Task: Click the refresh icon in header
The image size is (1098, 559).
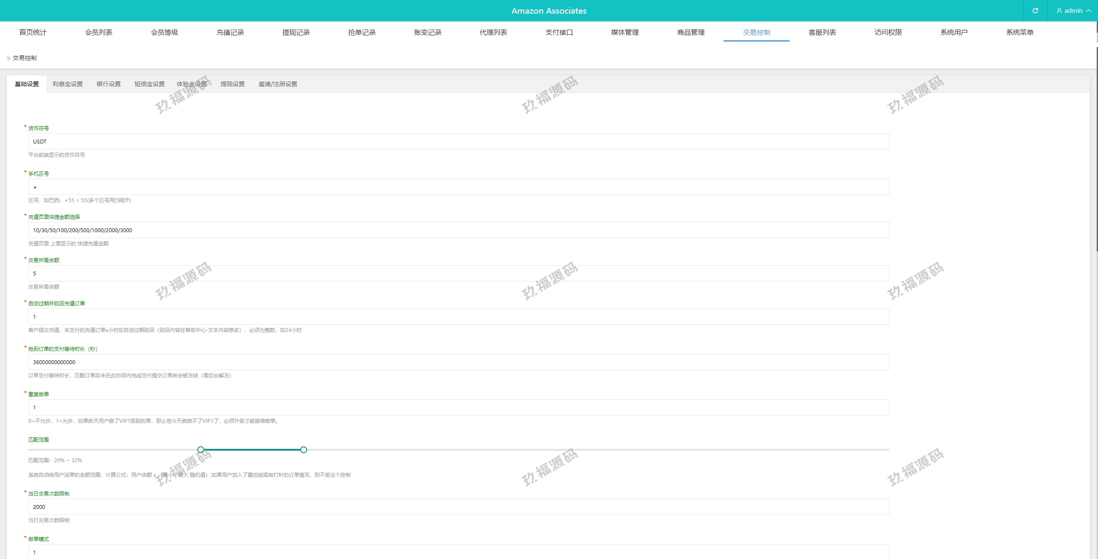Action: click(1035, 11)
